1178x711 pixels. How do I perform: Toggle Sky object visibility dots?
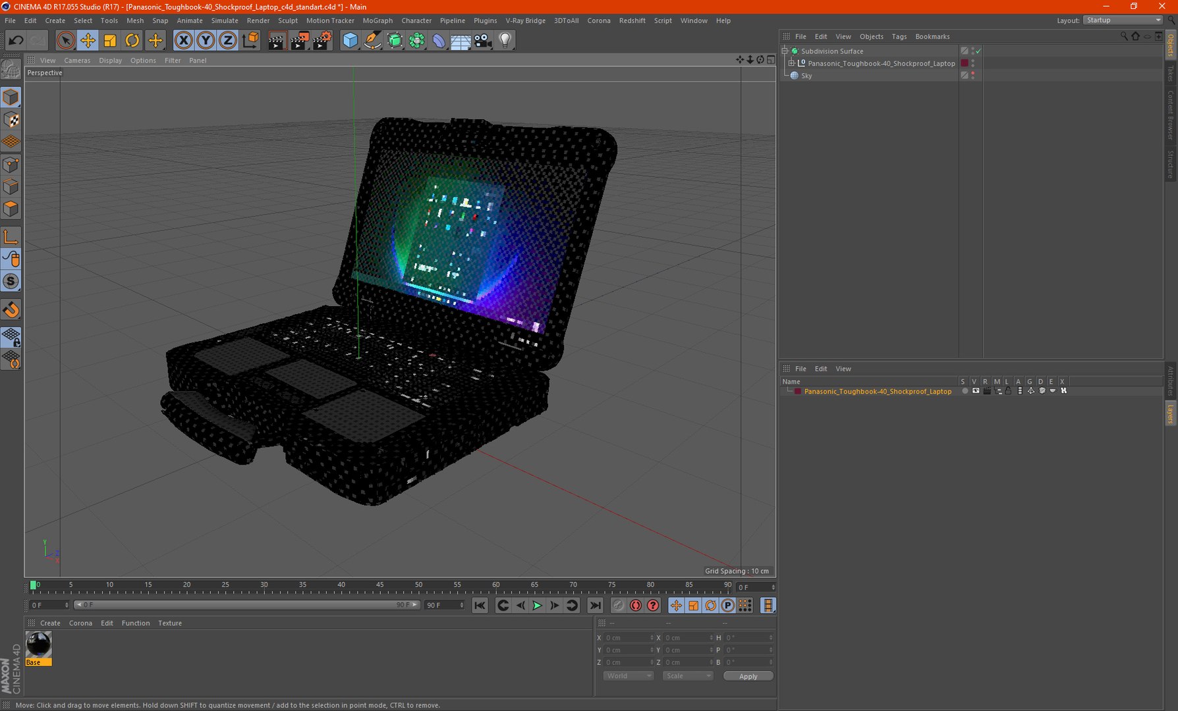point(973,76)
